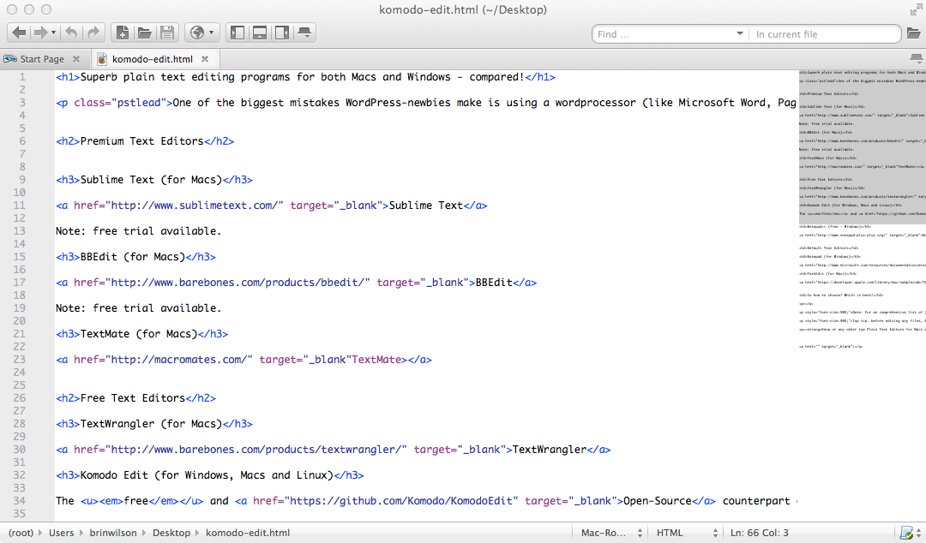926x543 pixels.
Task: Toggle the bottom pane visibility
Action: 260,33
